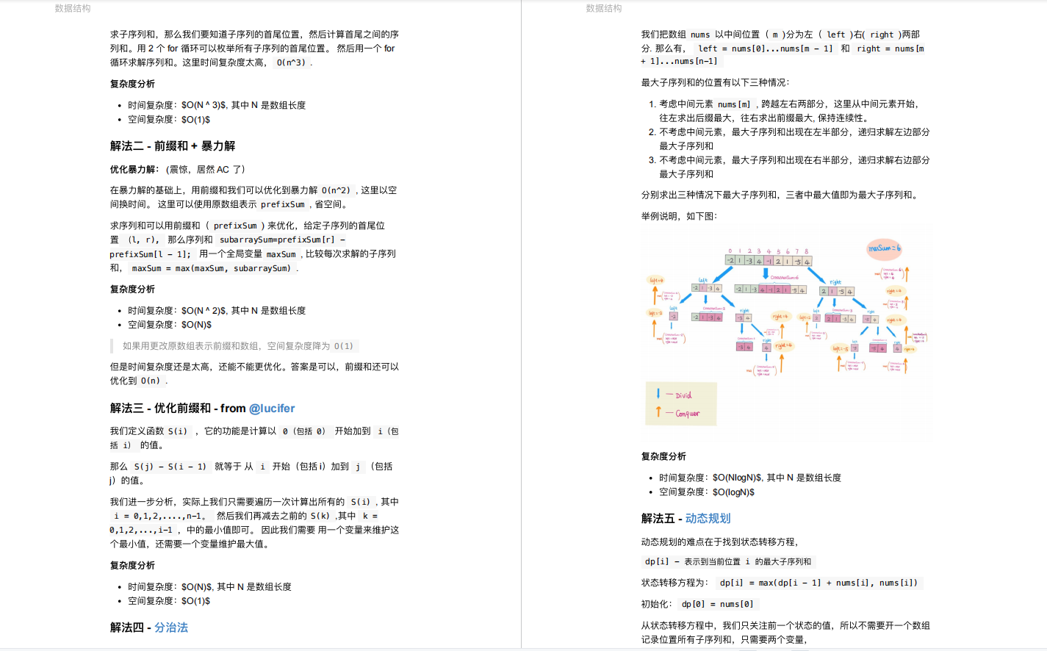Click the code left = nums[0]...nums[m - 1]
Image resolution: width=1047 pixels, height=651 pixels.
point(766,48)
